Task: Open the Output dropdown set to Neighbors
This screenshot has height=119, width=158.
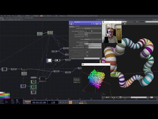Action: pos(93,39)
